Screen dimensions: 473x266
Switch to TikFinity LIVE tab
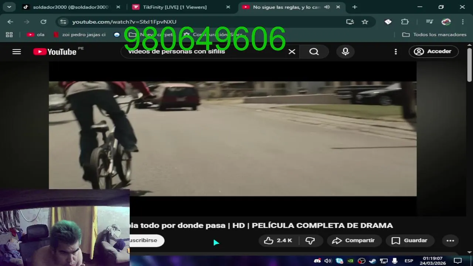(x=180, y=7)
